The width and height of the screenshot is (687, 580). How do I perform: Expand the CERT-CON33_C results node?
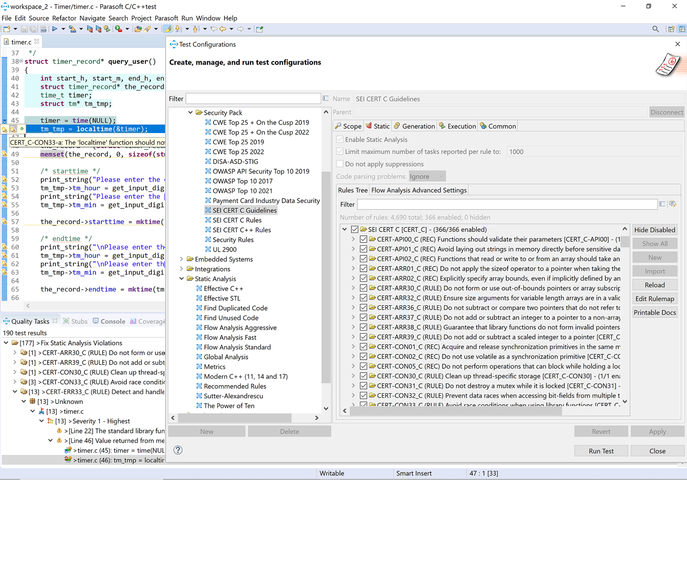tap(15, 382)
